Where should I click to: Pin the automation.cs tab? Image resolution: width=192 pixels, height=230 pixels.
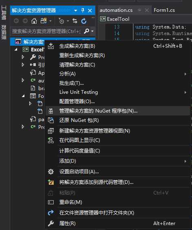coord(139,10)
